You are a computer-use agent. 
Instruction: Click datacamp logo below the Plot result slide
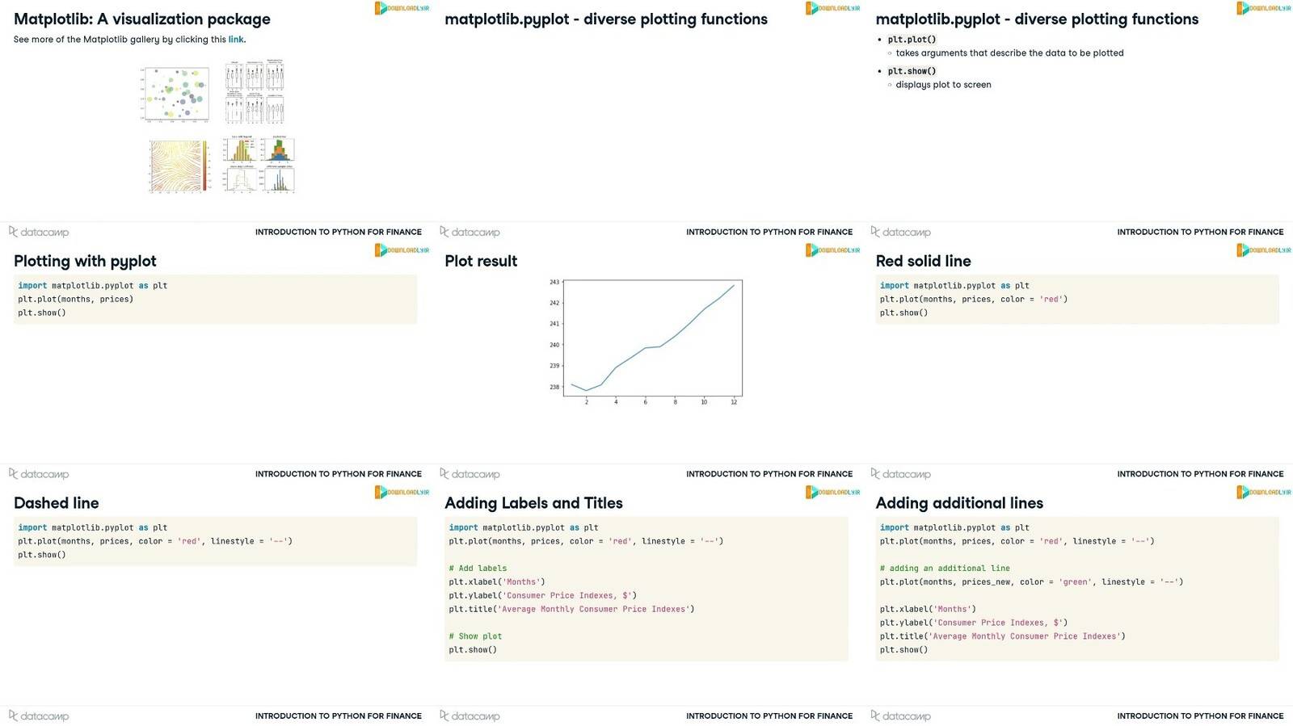pos(470,474)
